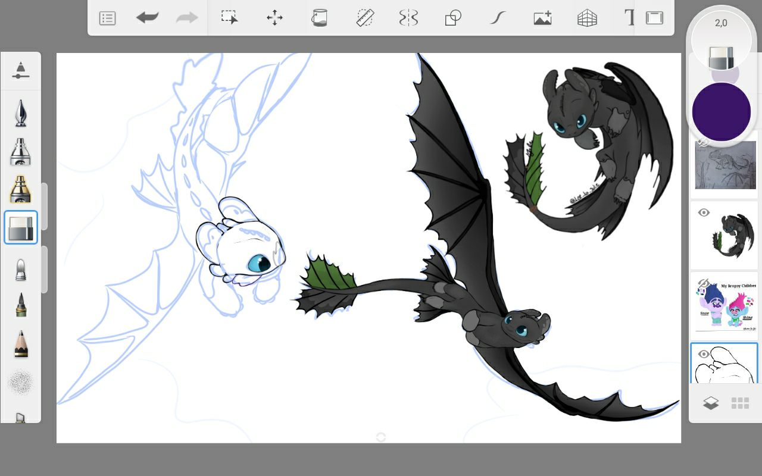Pick the fountain ink pen brush
The image size is (762, 476).
pos(21,113)
